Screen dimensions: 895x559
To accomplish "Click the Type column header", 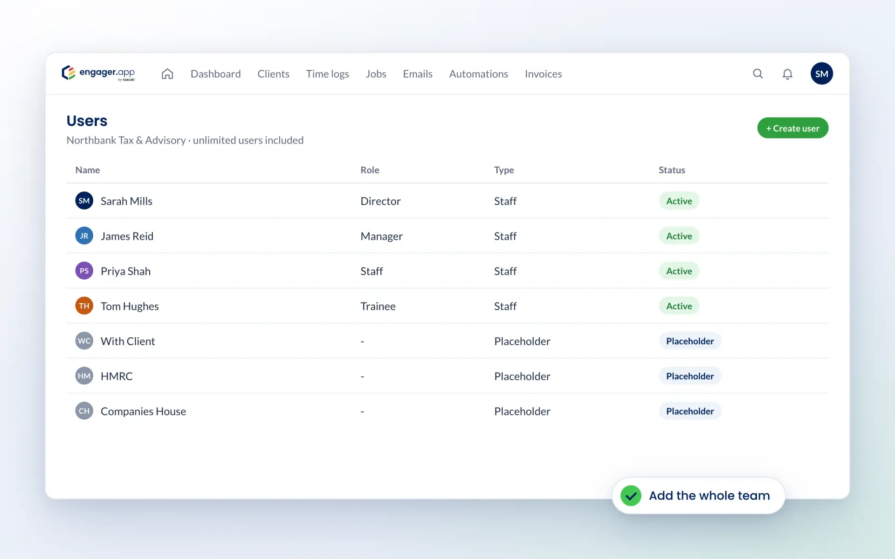I will [x=504, y=170].
